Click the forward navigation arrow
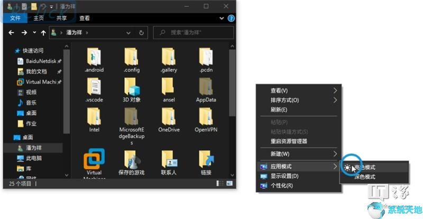Screen dimensions: 423x219 pyautogui.click(x=24, y=33)
